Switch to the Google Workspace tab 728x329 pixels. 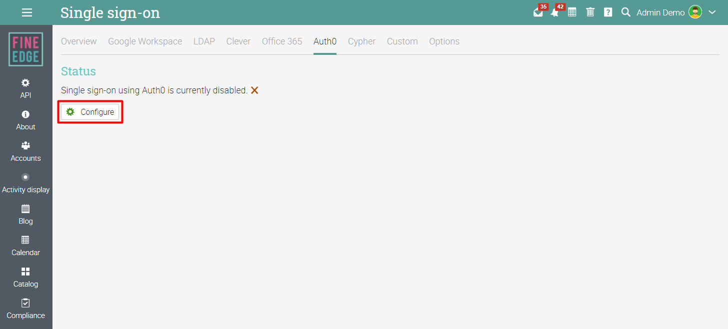[x=145, y=41]
